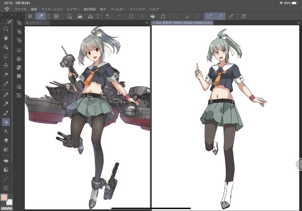Open the 編集 menu
The width and height of the screenshot is (302, 211).
(34, 9)
